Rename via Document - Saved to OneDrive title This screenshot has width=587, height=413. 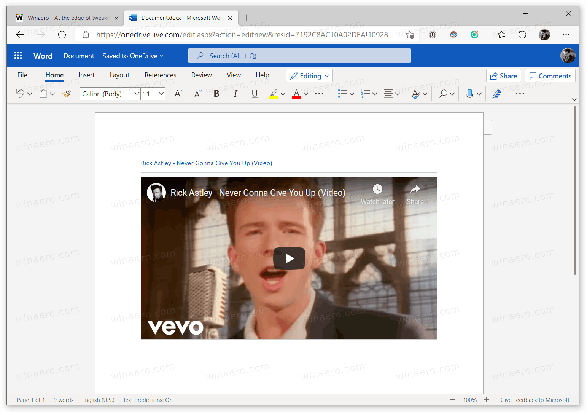pos(113,56)
